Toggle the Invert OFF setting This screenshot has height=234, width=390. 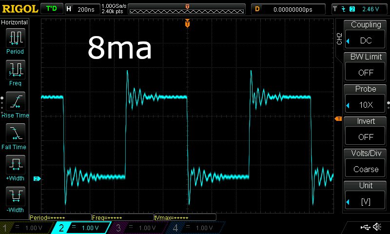tap(366, 136)
